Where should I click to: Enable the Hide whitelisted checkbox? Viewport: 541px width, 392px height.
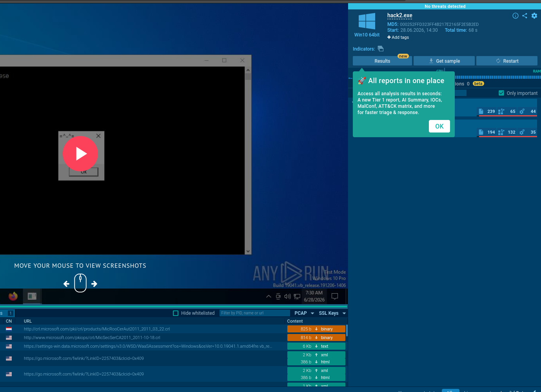point(176,313)
